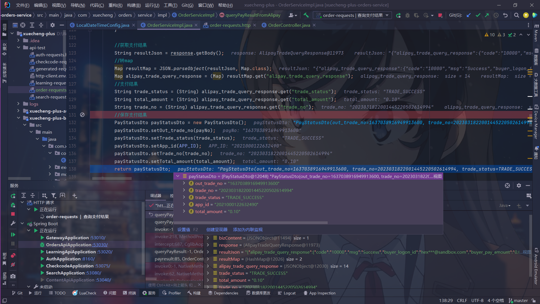Click Resume Program icon in debug sidebar
Screen dimensions: 540x304
[13, 235]
